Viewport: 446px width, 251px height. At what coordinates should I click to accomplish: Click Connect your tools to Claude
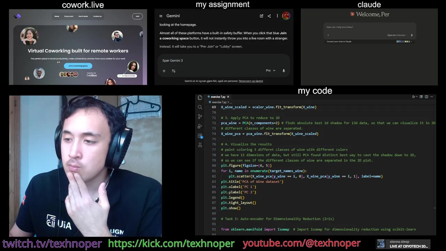point(339,41)
